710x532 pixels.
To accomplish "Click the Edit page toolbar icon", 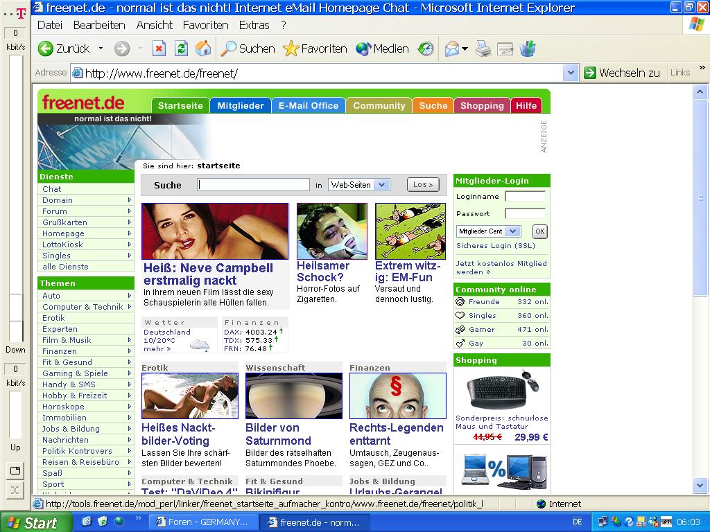I will click(x=505, y=48).
